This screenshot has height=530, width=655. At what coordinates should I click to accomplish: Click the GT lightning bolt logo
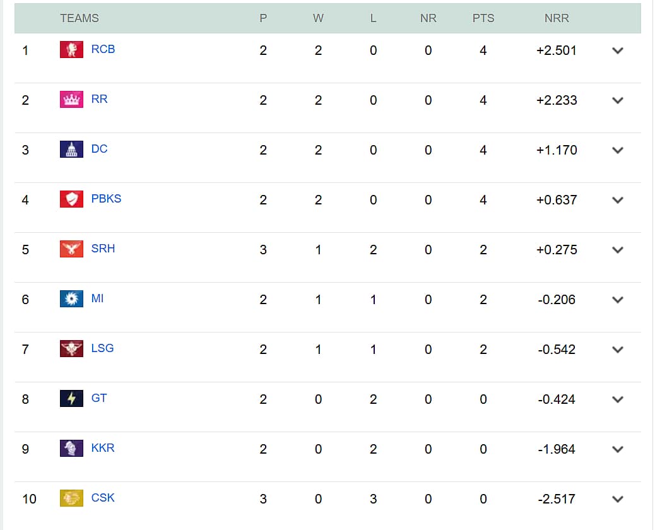click(x=71, y=398)
